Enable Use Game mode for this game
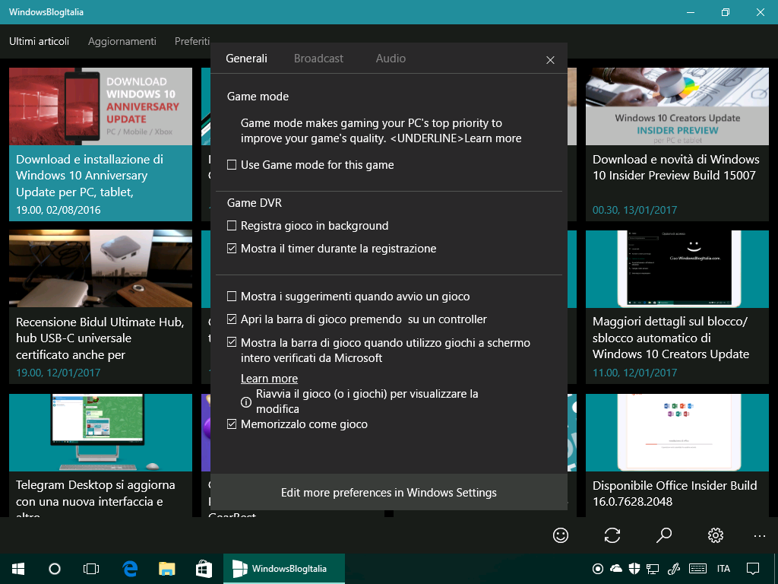The height and width of the screenshot is (584, 778). pyautogui.click(x=232, y=165)
